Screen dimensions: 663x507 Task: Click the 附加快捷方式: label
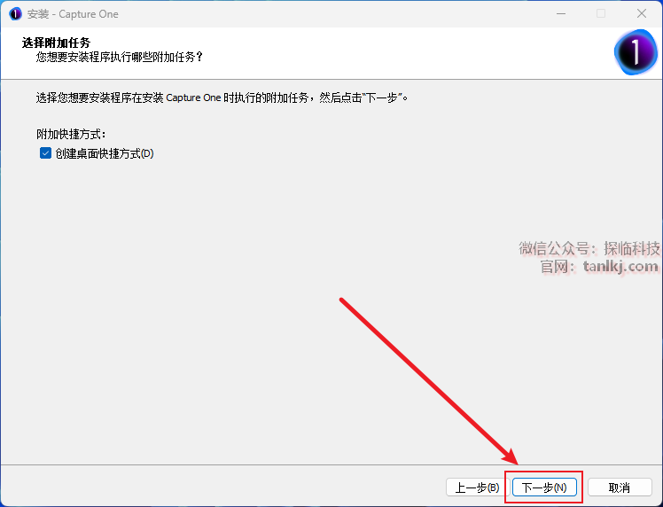coord(71,135)
